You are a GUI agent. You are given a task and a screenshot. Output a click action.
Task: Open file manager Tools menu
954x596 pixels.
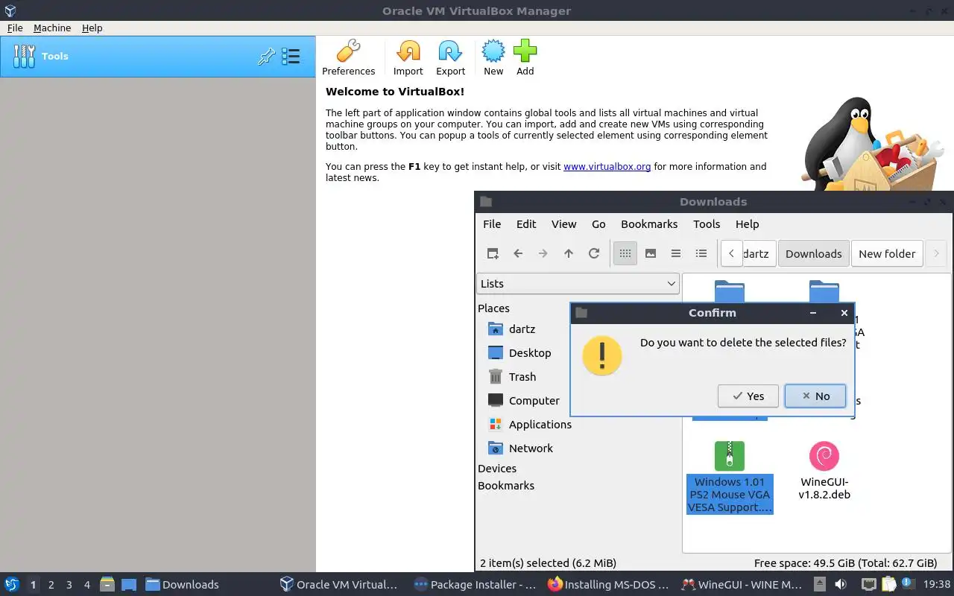tap(707, 224)
